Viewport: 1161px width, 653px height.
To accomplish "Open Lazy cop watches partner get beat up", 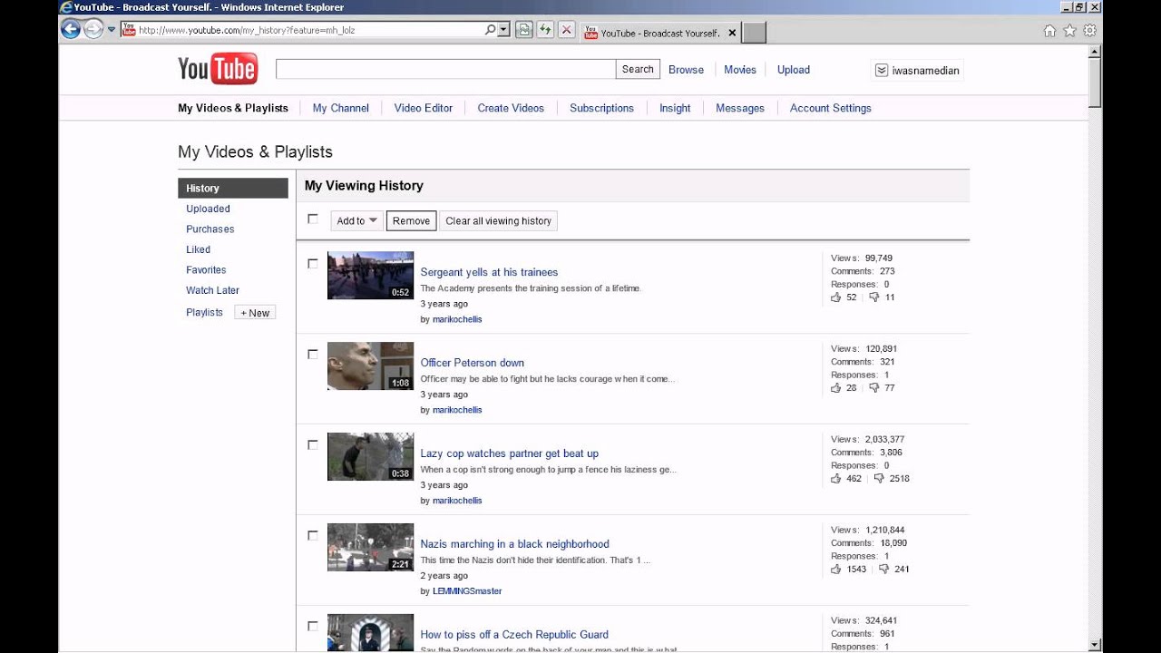I will click(x=509, y=453).
